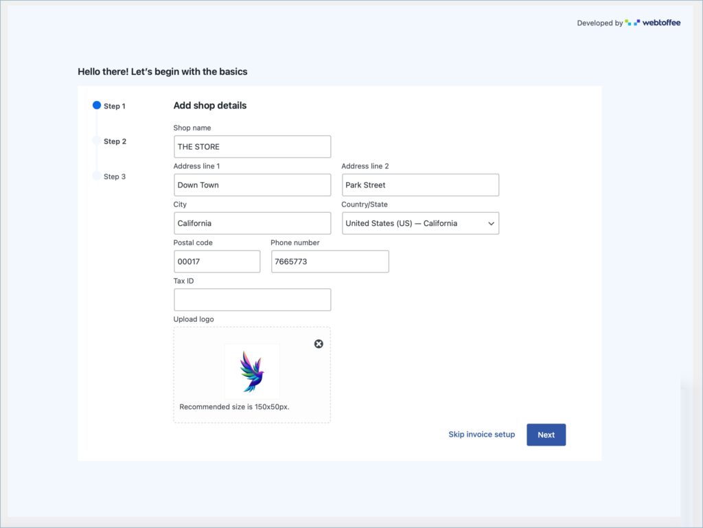
Task: Click the Shop name field
Action: [x=252, y=146]
